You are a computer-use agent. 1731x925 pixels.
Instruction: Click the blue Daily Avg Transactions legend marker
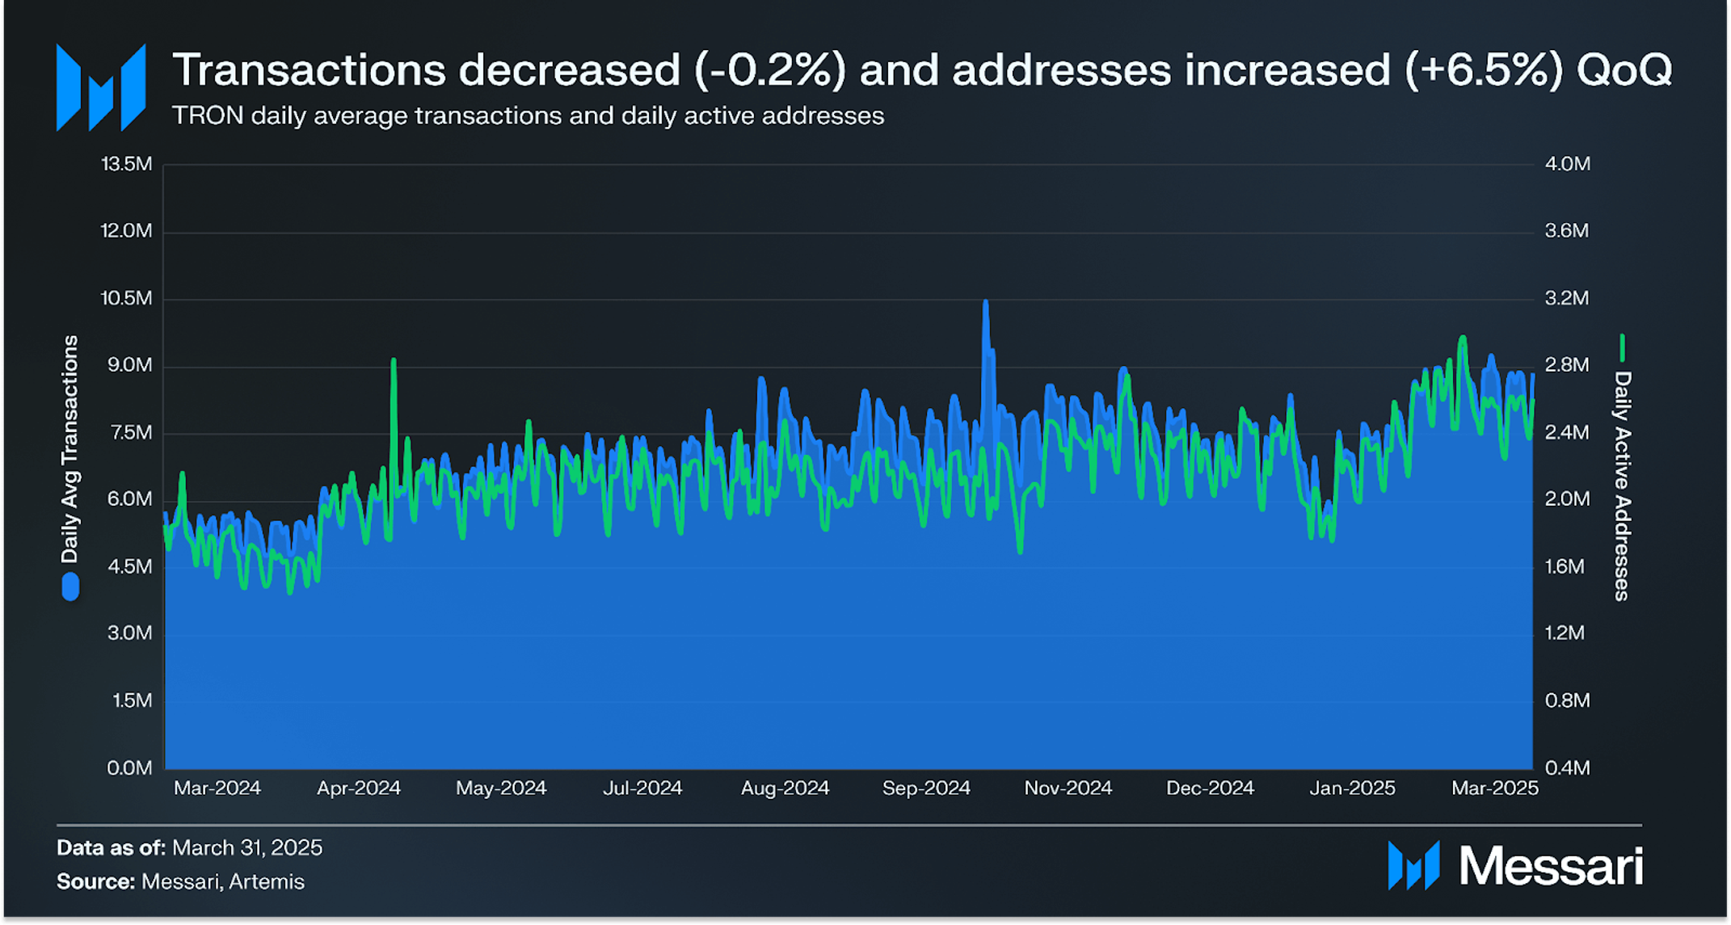pos(70,587)
